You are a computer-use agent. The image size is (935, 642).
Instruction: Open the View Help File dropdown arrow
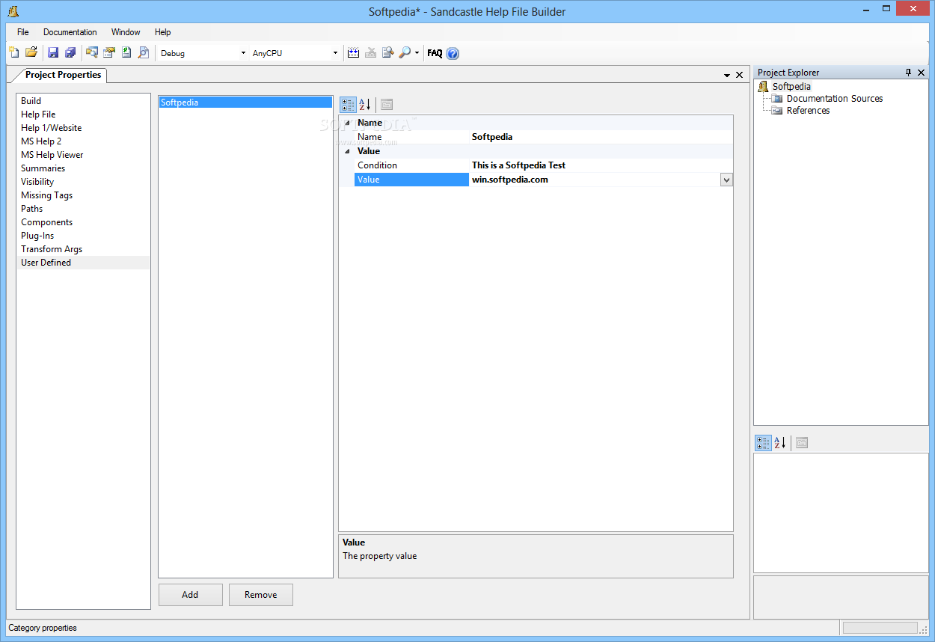(x=417, y=53)
